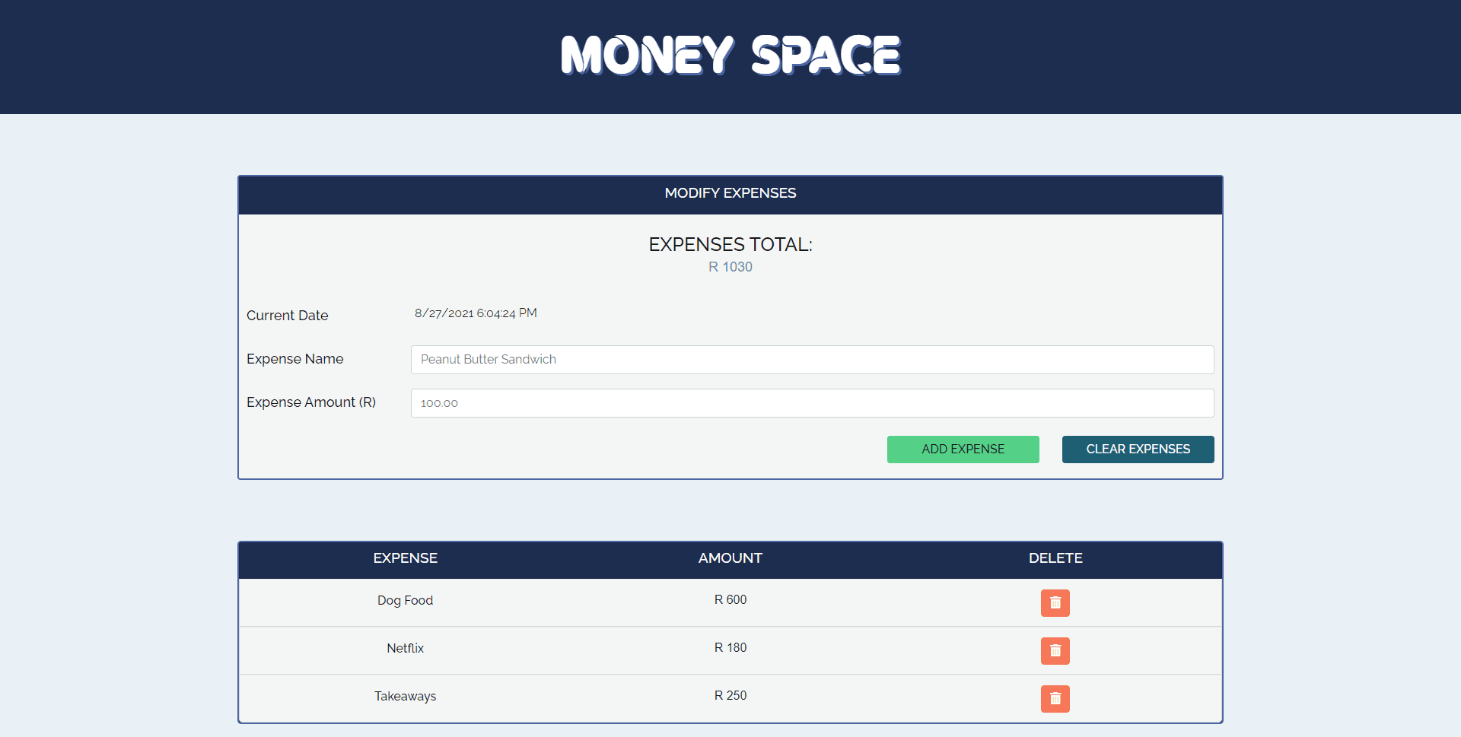1461x737 pixels.
Task: Click the R 180 amount cell
Action: pos(730,648)
